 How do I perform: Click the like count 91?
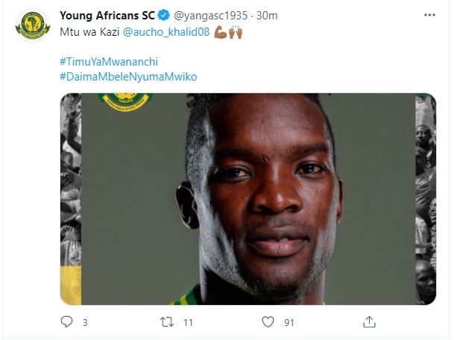click(x=289, y=322)
